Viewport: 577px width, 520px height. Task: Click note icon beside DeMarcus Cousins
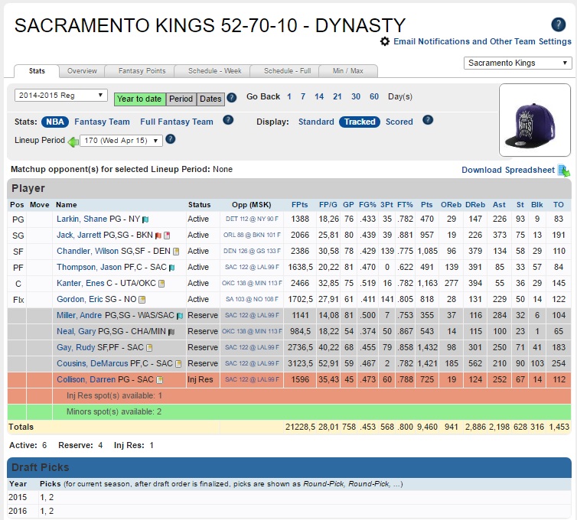tap(178, 364)
